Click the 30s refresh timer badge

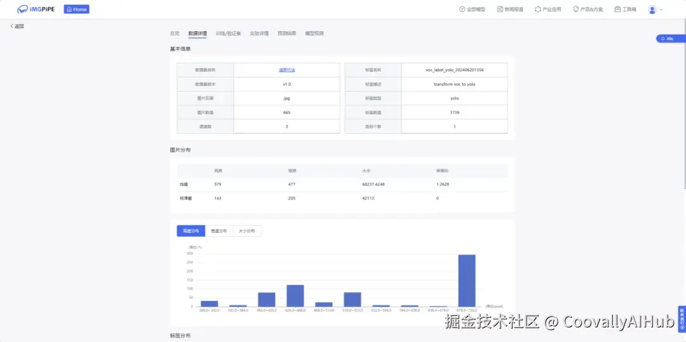tap(671, 39)
